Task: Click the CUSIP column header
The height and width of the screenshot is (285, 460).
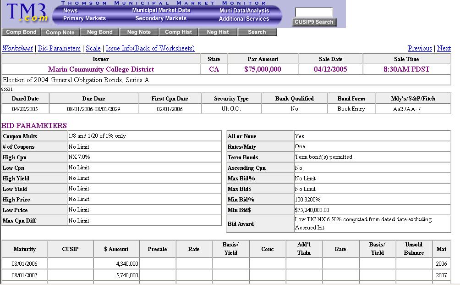Action: click(x=70, y=249)
